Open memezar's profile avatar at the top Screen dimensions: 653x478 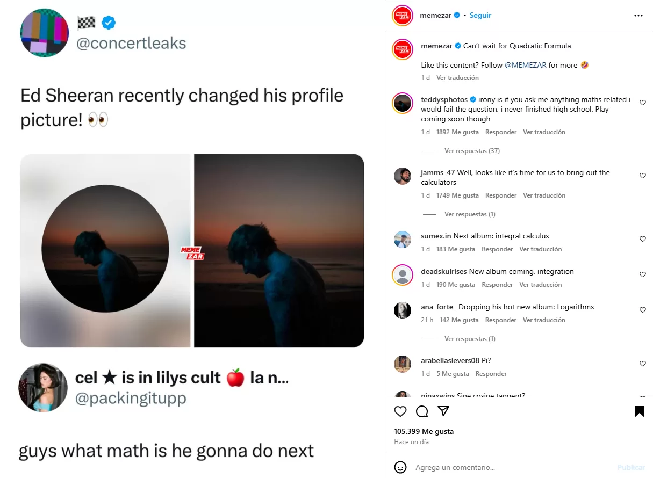(x=403, y=16)
